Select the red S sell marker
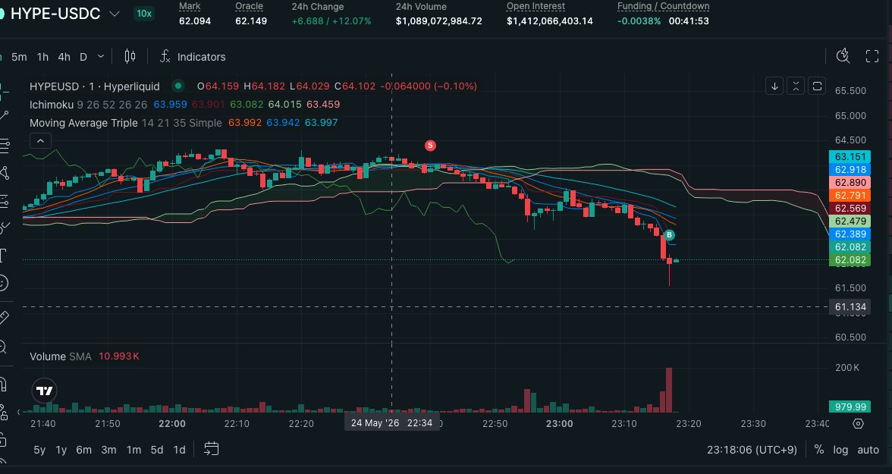The height and width of the screenshot is (474, 892). 430,146
